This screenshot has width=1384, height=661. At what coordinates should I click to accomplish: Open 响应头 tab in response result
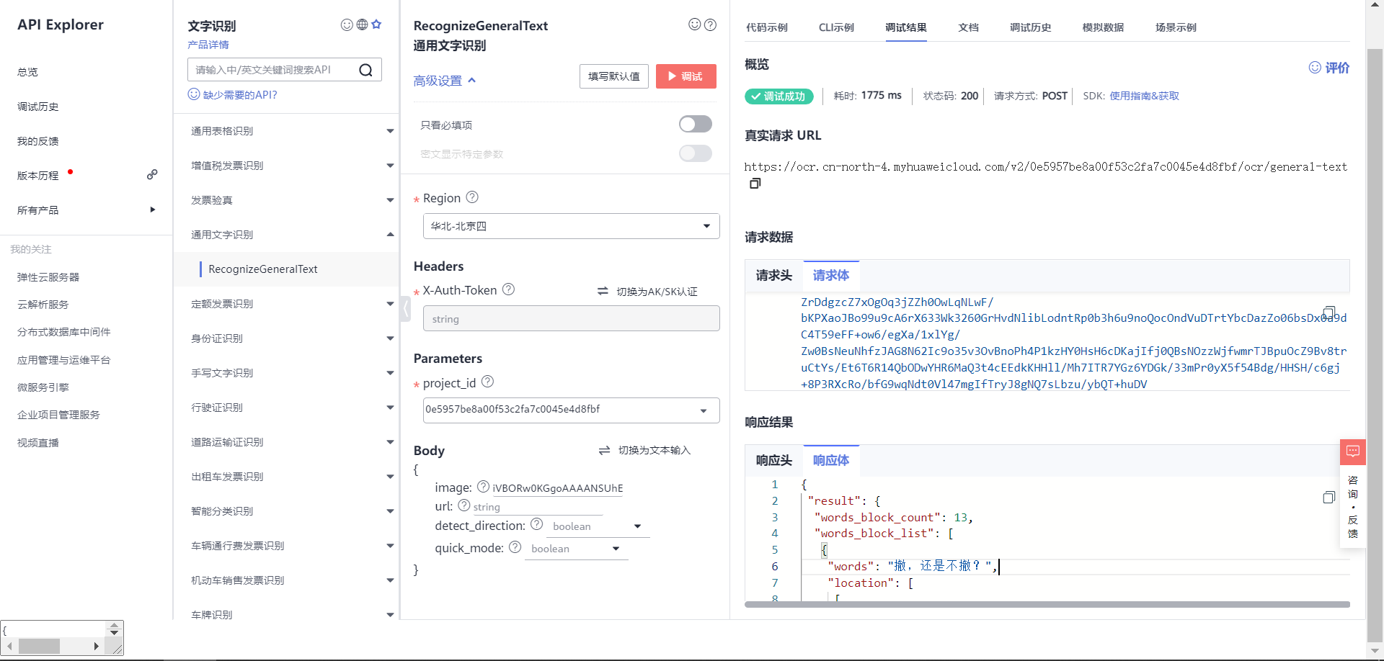tap(773, 460)
